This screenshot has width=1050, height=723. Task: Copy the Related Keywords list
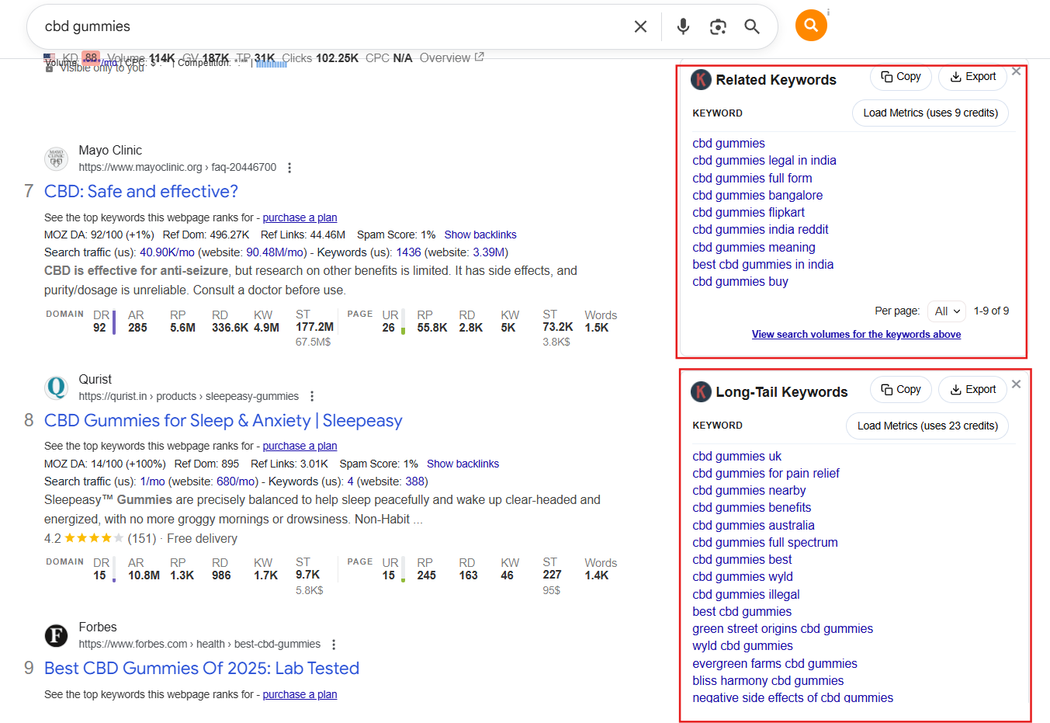pos(901,77)
